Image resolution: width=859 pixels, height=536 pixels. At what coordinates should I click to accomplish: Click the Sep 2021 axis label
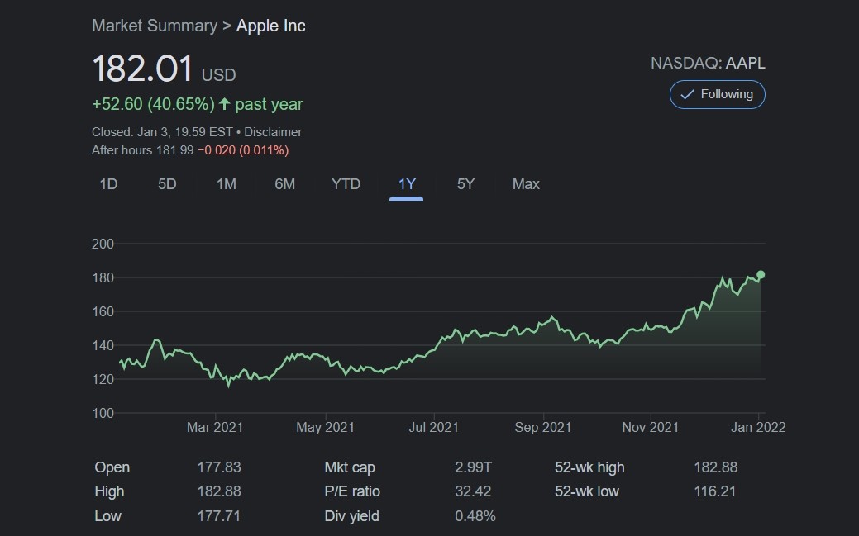click(542, 427)
